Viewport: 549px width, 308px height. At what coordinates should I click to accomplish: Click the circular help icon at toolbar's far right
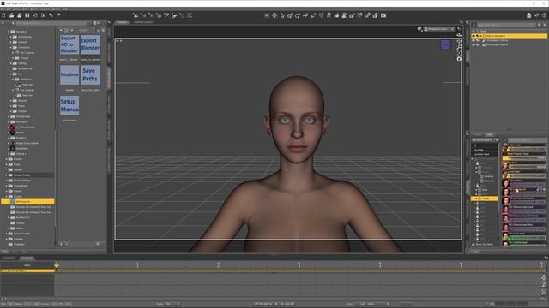pos(544,15)
